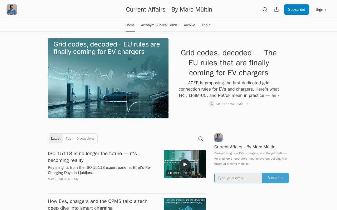The width and height of the screenshot is (337, 210).
Task: Switch to Discussions filter
Action: click(85, 139)
